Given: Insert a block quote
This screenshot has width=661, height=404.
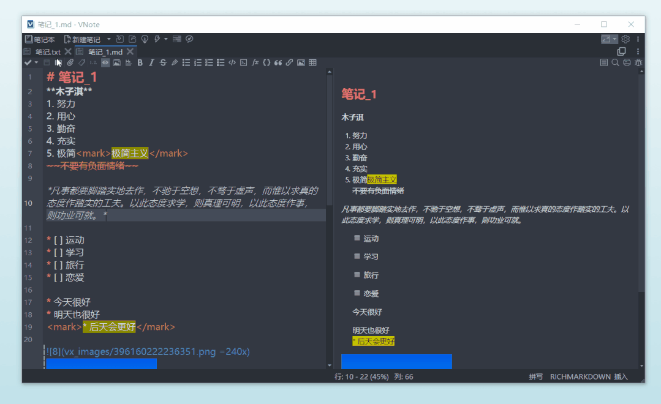Looking at the screenshot, I should tap(278, 63).
